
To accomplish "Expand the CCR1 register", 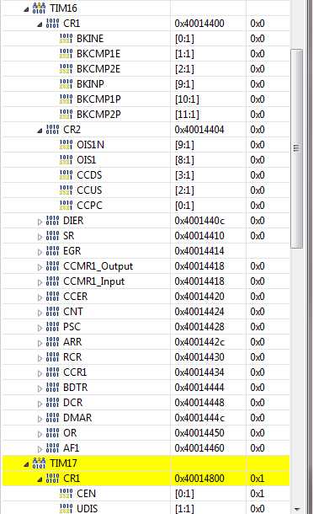I will [x=40, y=374].
